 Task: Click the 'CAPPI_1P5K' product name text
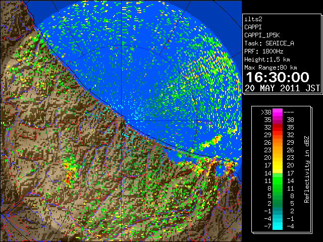(x=262, y=35)
